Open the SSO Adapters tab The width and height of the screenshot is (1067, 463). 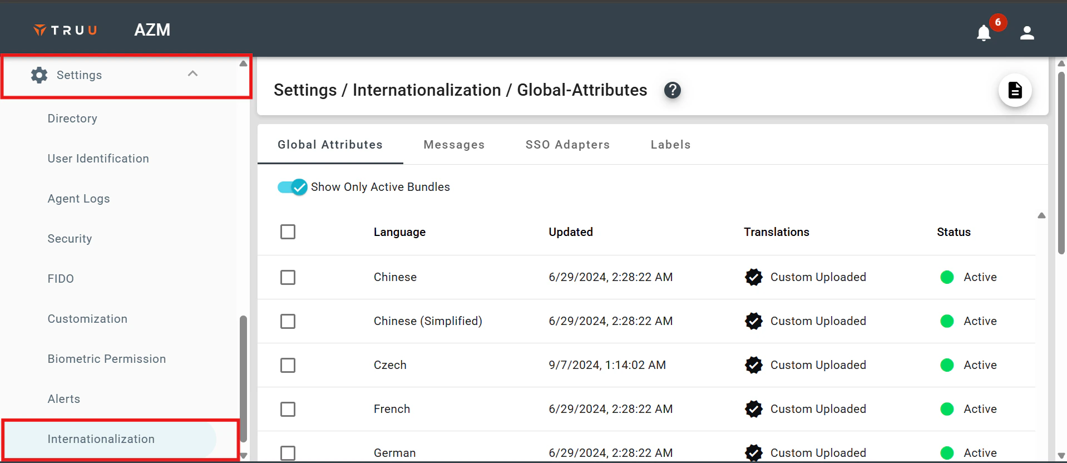(x=567, y=145)
